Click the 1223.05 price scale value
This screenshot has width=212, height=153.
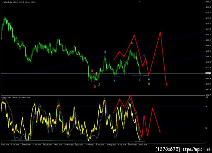[208, 40]
